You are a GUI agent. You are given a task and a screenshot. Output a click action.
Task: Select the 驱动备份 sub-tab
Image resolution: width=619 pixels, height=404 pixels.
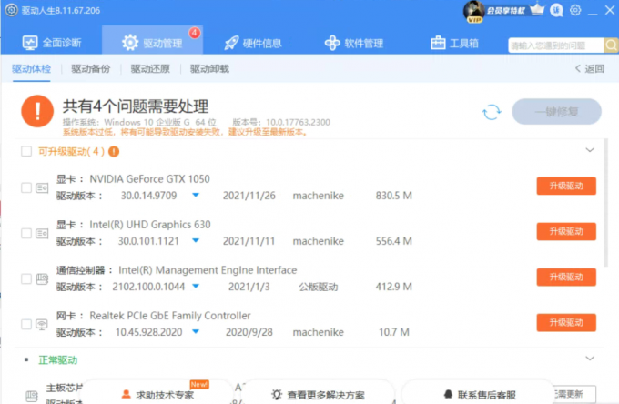[91, 69]
